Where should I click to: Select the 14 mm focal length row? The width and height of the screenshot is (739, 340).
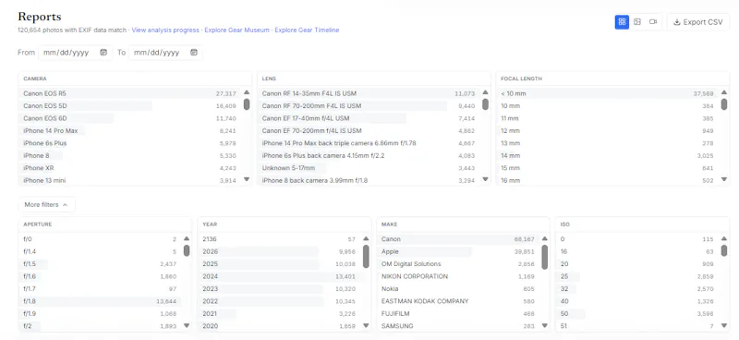coord(607,155)
